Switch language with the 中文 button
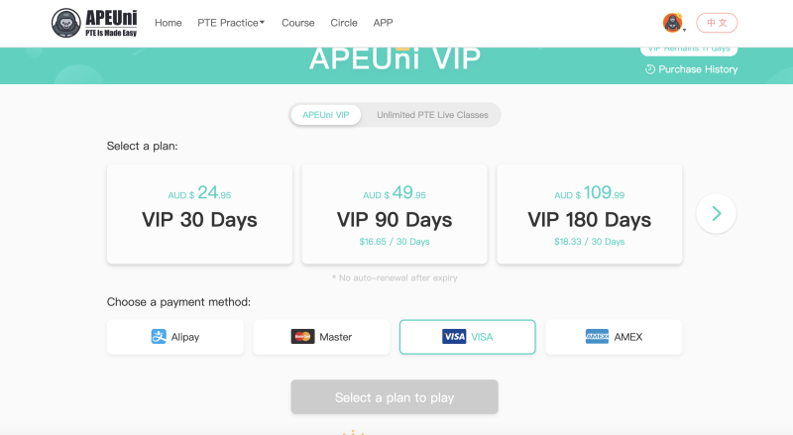This screenshot has width=793, height=435. tap(717, 23)
